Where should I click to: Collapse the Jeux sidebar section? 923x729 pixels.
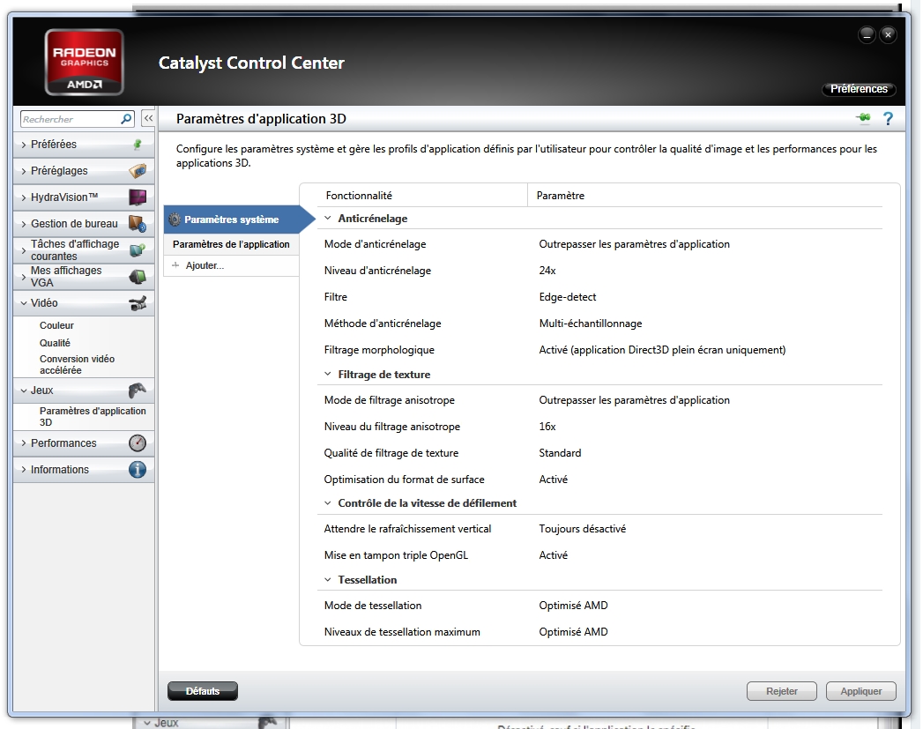point(24,391)
